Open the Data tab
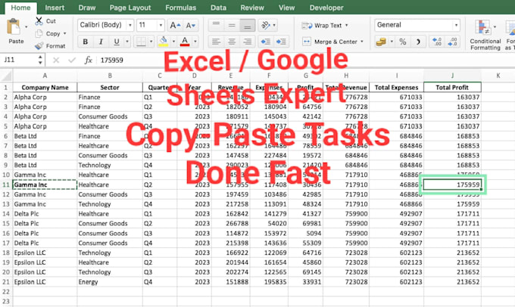 pyautogui.click(x=218, y=8)
